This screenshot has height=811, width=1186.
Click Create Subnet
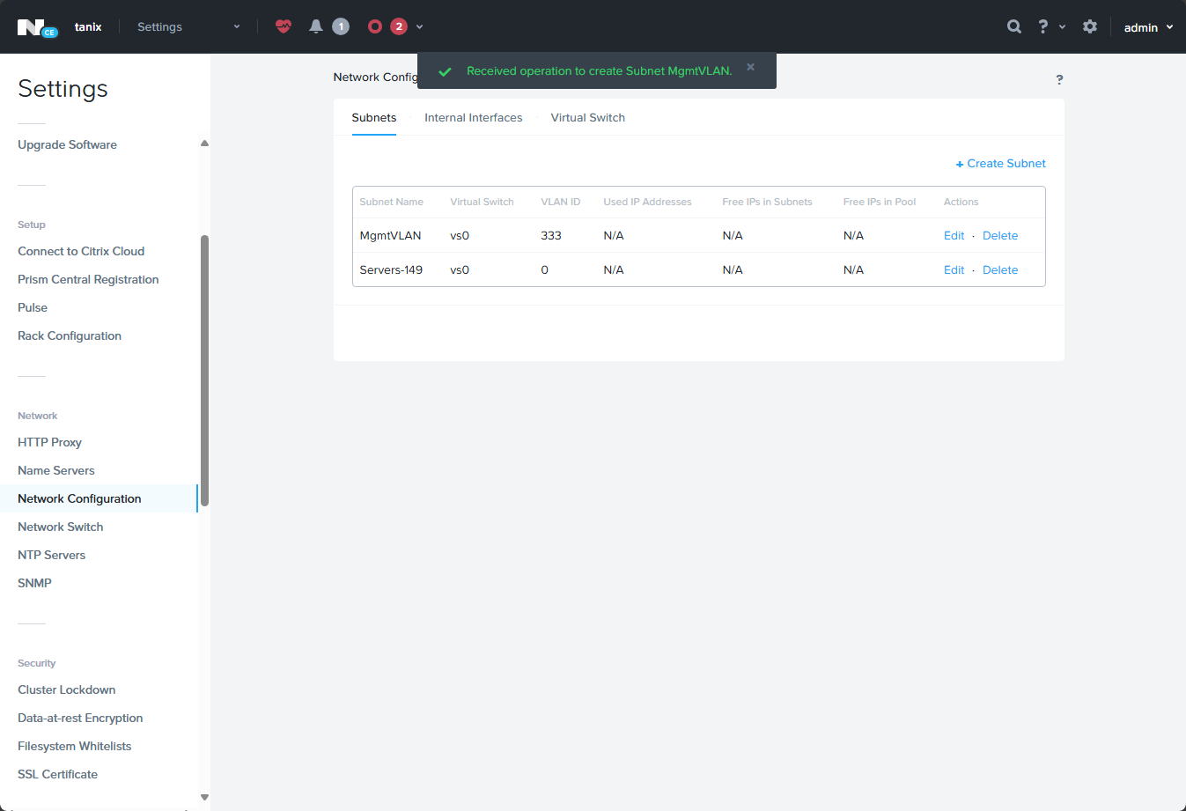tap(1001, 163)
